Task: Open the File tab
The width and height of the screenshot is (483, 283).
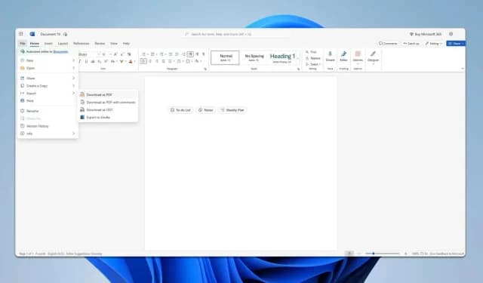Action: 23,44
